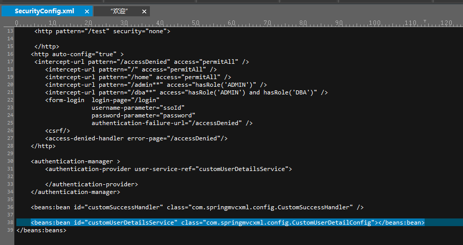Screen dimensions: 463x245
Task: Click the access-denied-handler line
Action: point(136,138)
